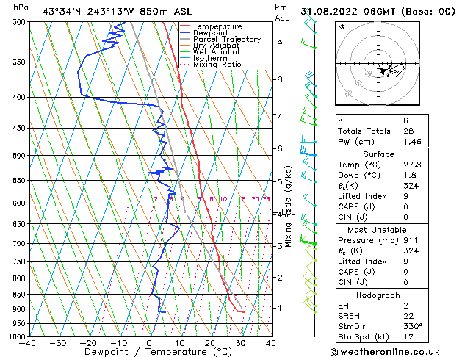The width and height of the screenshot is (462, 357).
Task: Click the mixing ratio '25' label
Action: tap(266, 199)
